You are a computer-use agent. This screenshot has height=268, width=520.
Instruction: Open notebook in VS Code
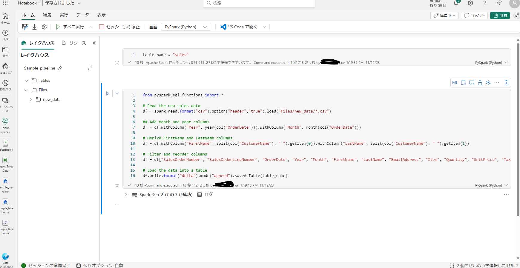point(239,27)
